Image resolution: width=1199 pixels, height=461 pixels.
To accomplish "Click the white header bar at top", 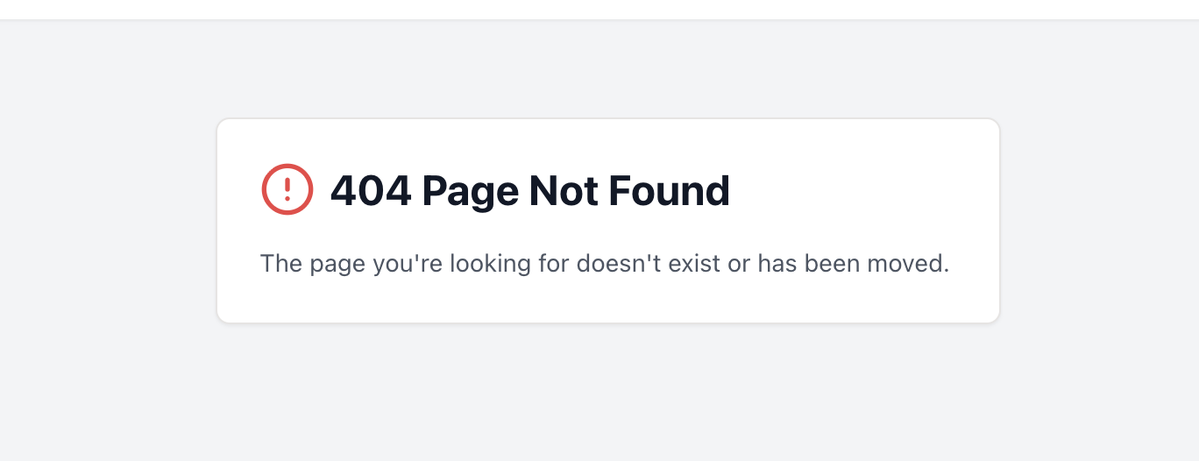I will click(599, 10).
